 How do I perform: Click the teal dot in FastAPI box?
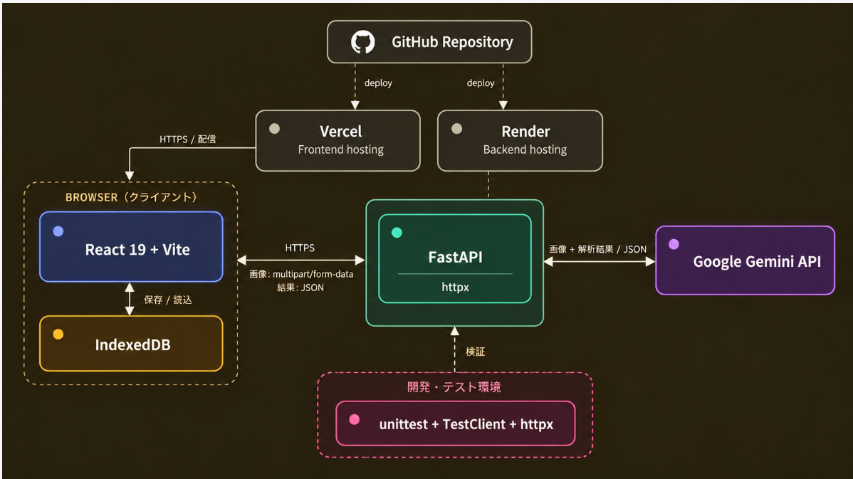click(x=397, y=233)
